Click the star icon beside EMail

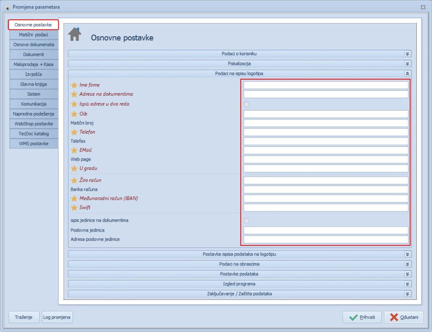click(74, 150)
